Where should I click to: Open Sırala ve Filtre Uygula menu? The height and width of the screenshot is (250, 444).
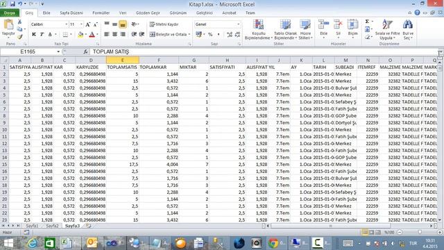(x=387, y=29)
